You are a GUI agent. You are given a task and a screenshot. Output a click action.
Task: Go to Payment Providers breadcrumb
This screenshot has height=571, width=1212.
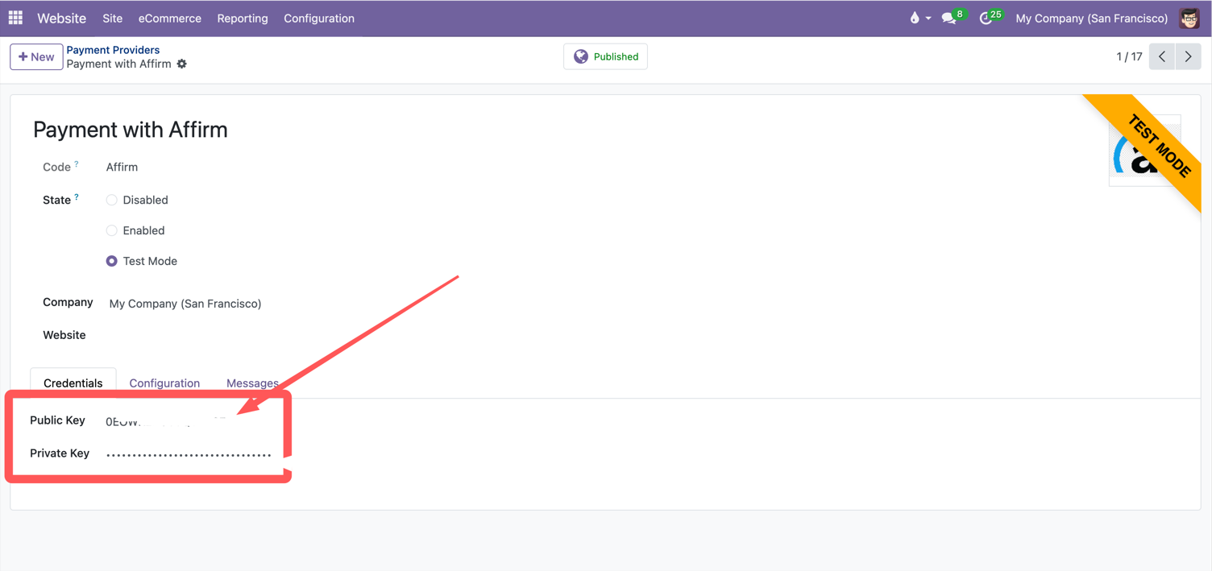pyautogui.click(x=113, y=50)
